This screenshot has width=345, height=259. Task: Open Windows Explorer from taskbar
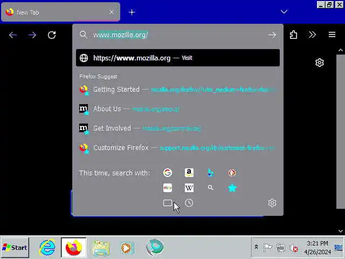[x=101, y=248]
